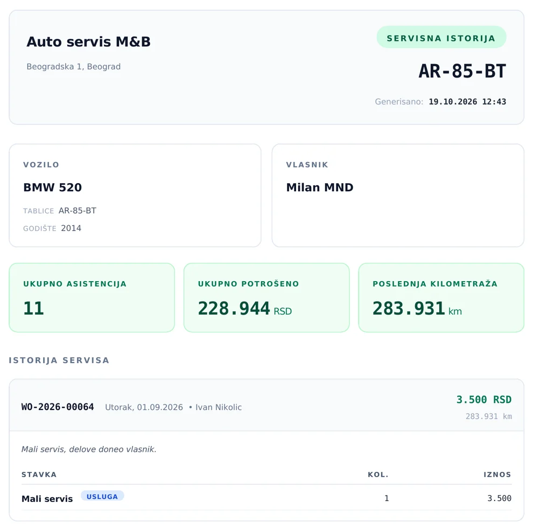Screen dimensions: 533x530
Task: Click the "TABLICE" field label
Action: pyautogui.click(x=38, y=211)
